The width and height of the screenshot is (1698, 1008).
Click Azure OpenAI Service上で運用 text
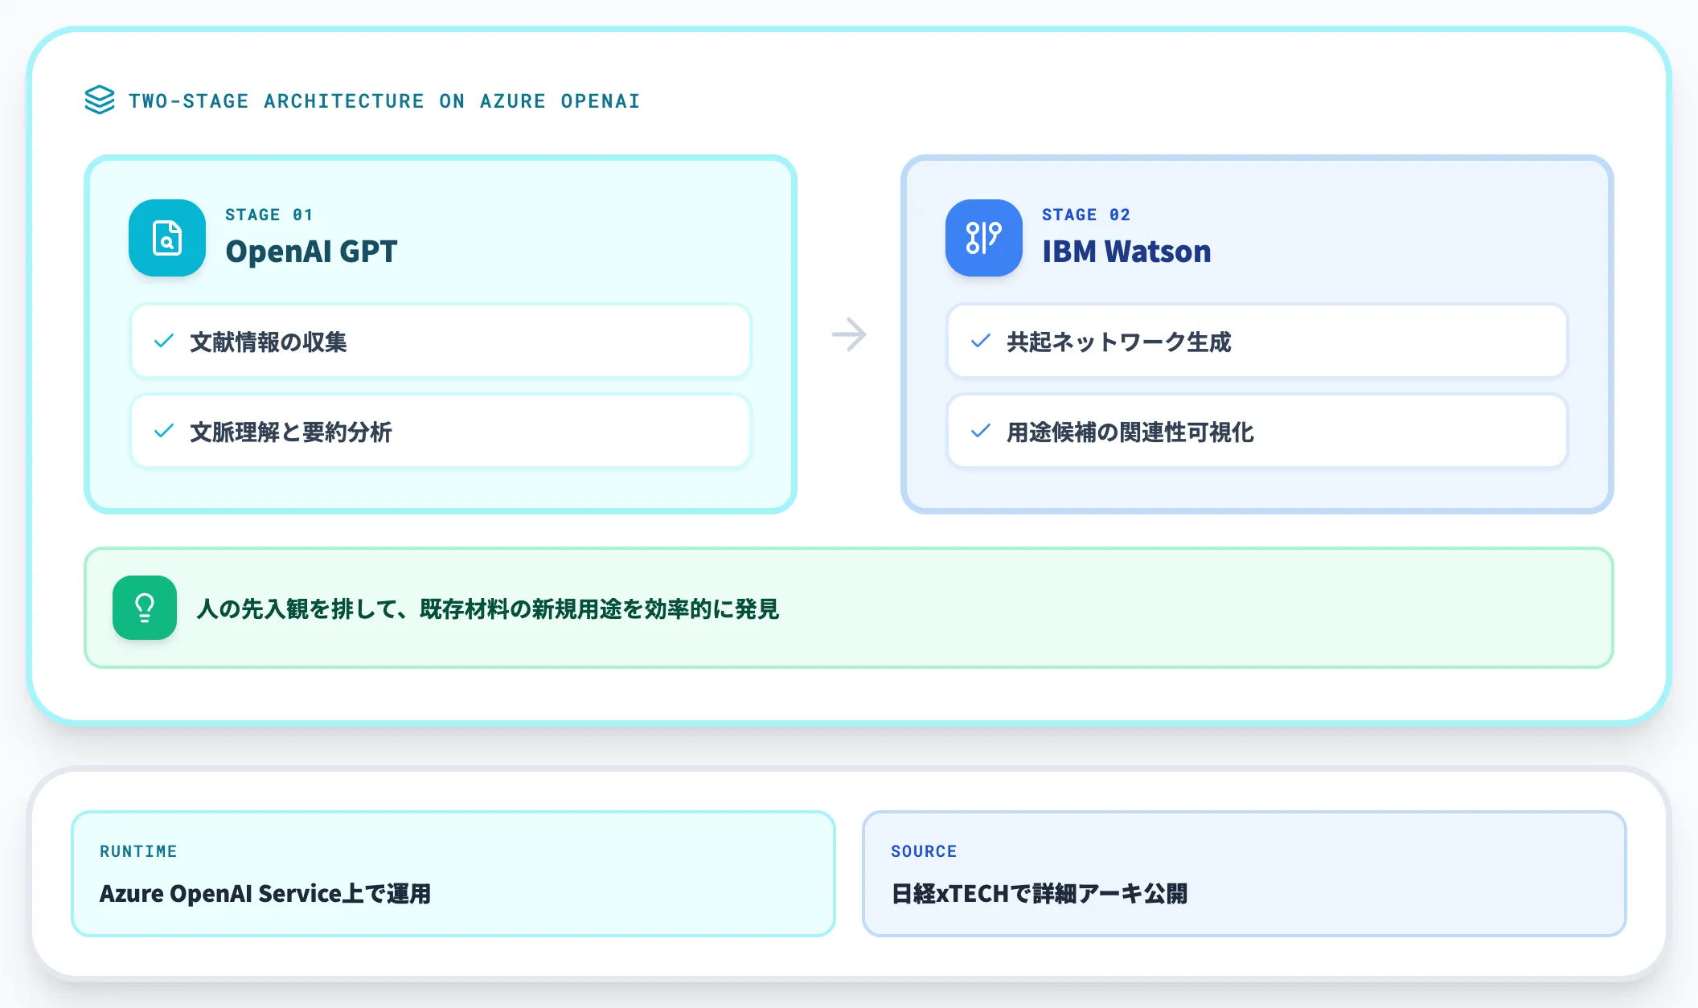(265, 894)
